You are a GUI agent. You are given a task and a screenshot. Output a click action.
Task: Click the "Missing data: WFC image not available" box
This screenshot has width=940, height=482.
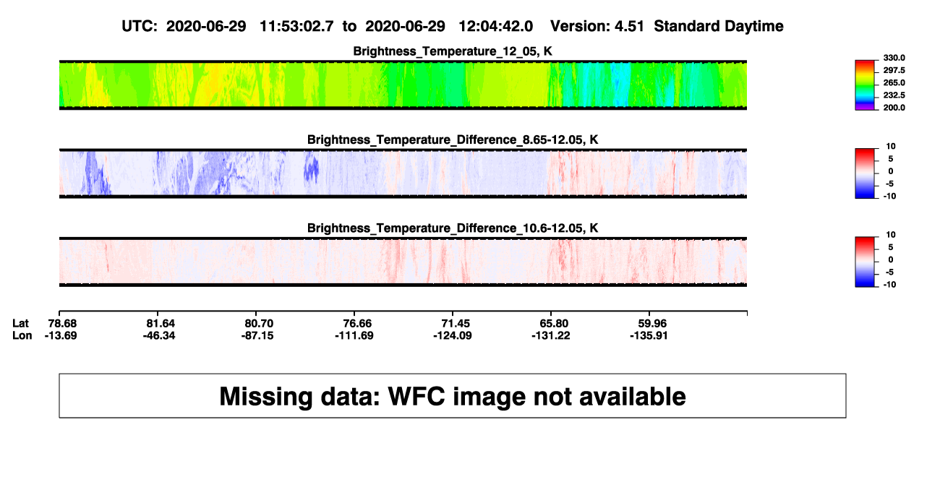pyautogui.click(x=453, y=395)
